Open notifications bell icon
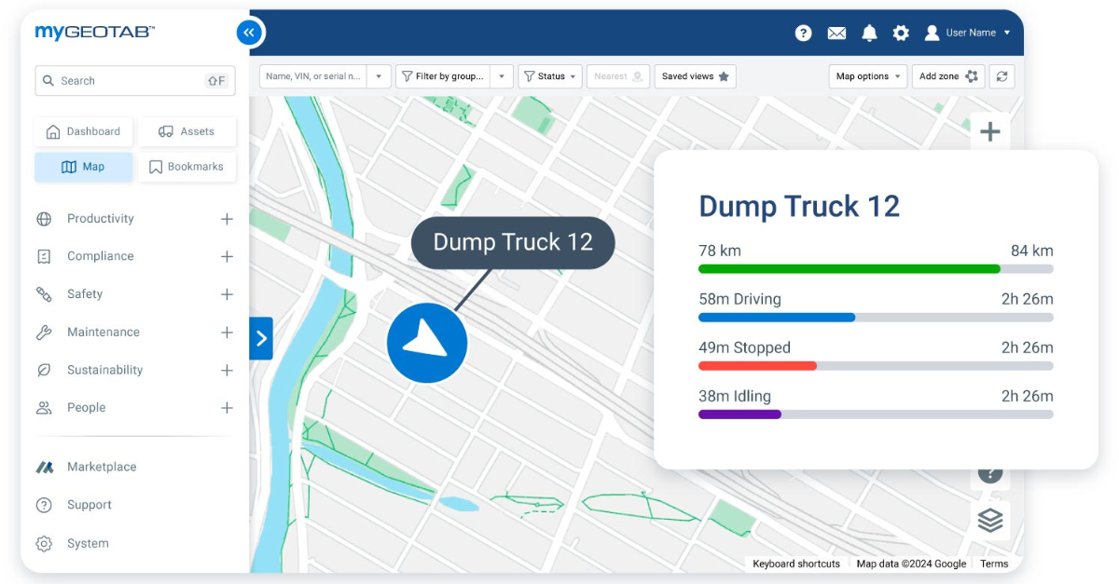 point(869,33)
